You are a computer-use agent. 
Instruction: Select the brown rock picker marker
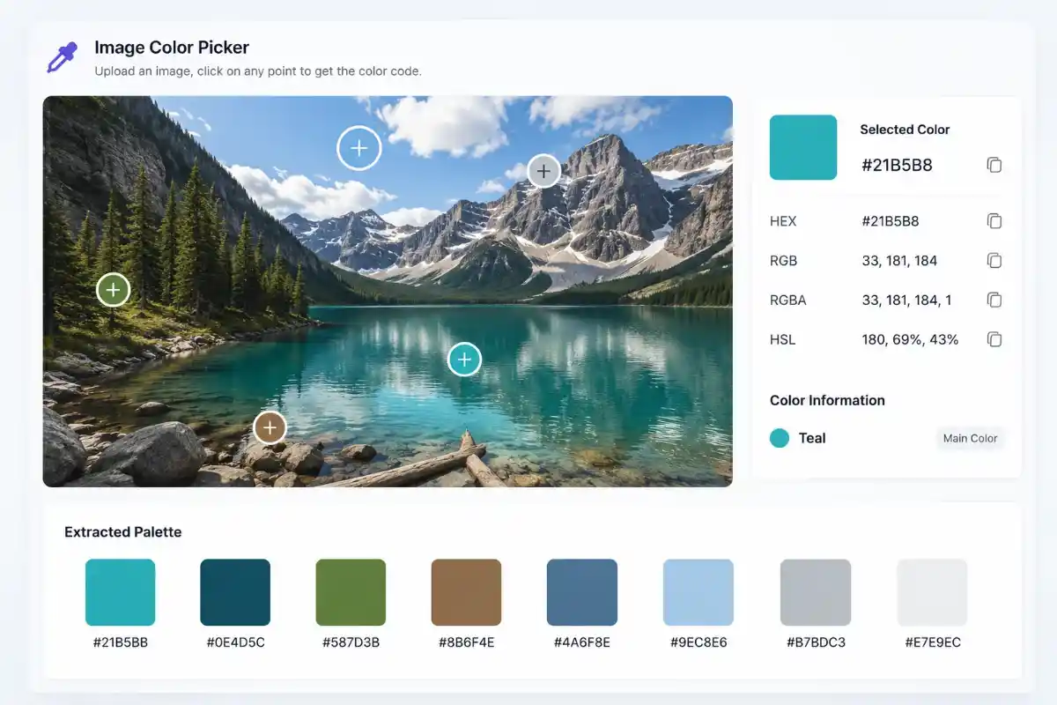270,428
